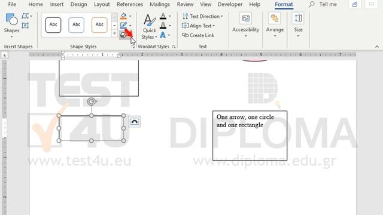This screenshot has width=383, height=215.
Task: Switch to the Developer tab
Action: [230, 4]
